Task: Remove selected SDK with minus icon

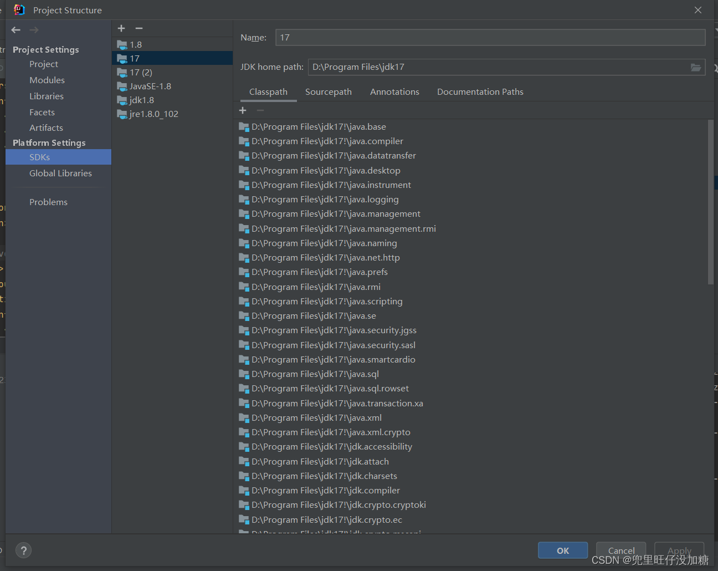Action: 139,28
